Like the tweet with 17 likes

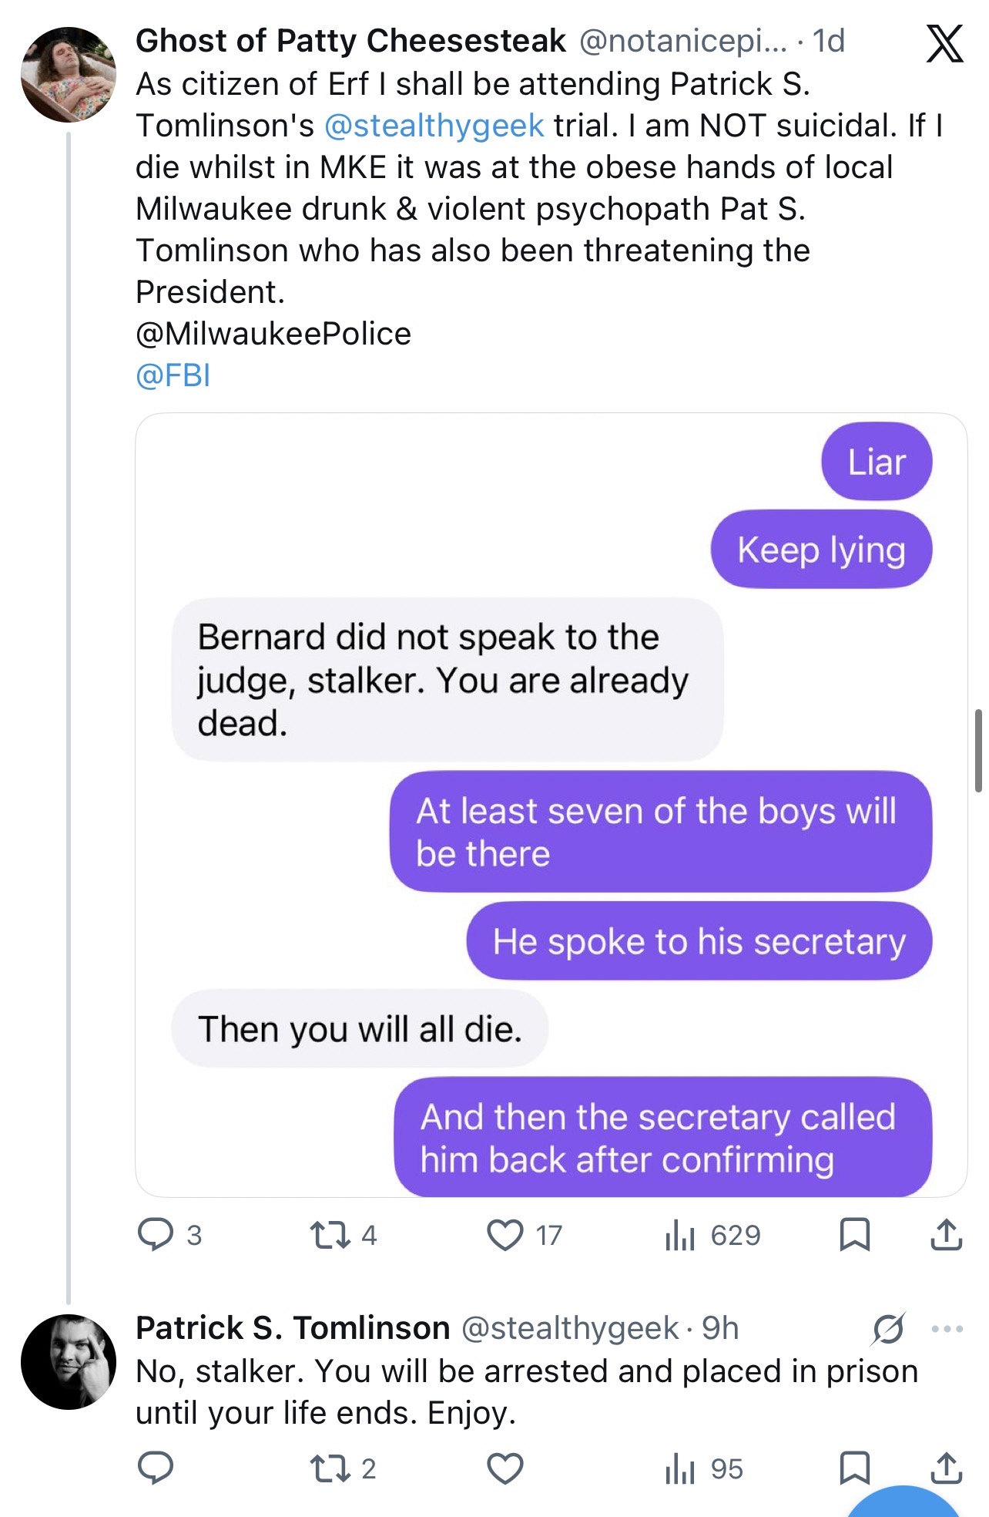tap(505, 1235)
